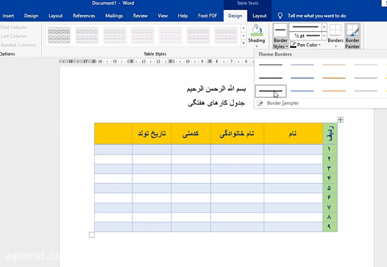Screen dimensions: 387x267
Task: Open the References tab
Action: (84, 16)
